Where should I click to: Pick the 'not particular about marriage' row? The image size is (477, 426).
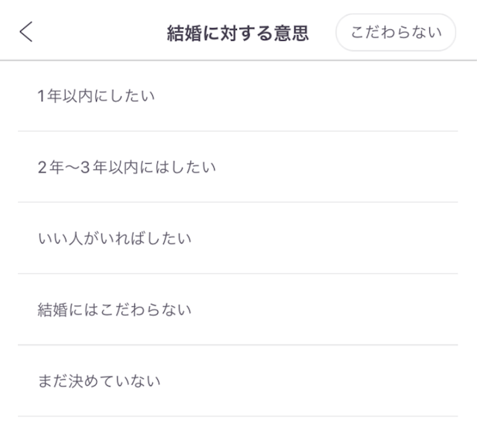tap(238, 309)
